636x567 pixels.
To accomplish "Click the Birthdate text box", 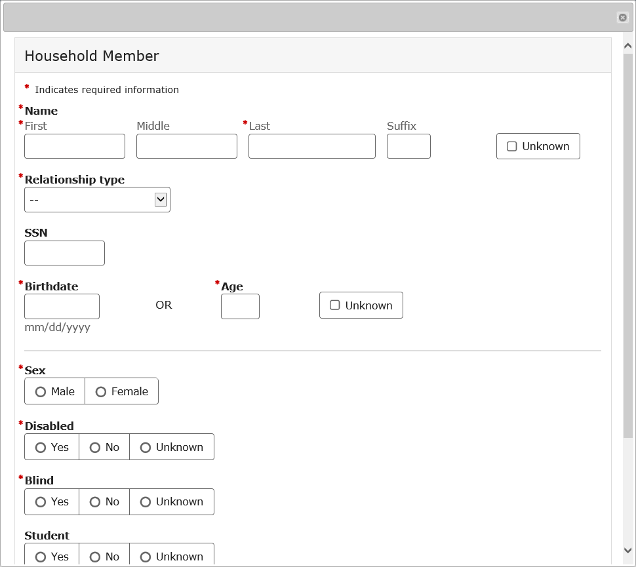I will coord(62,306).
